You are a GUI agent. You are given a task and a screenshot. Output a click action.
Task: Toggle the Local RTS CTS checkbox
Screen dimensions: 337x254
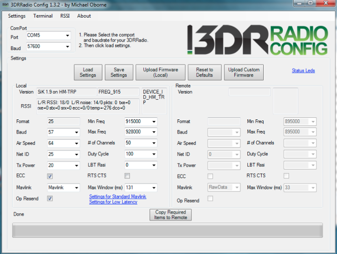(127, 176)
